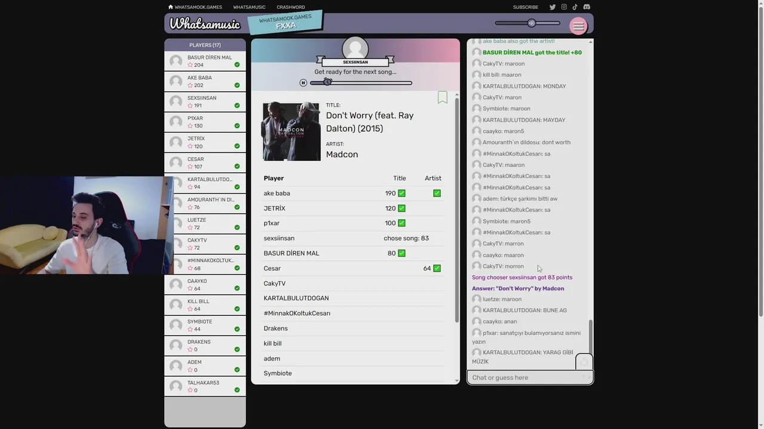Click the DRAKENS player avatar
The width and height of the screenshot is (764, 429).
point(175,345)
